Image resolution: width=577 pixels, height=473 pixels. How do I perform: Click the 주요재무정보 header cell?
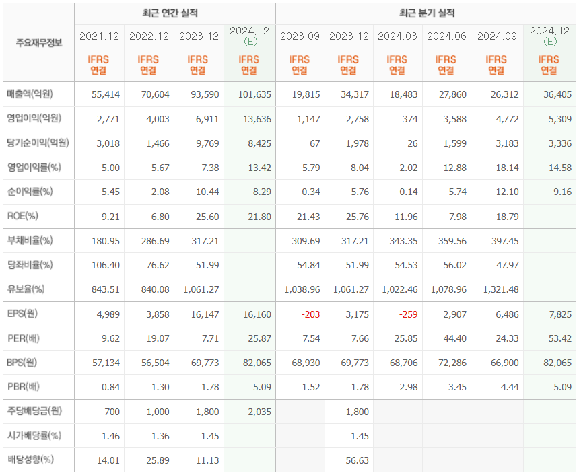click(38, 42)
